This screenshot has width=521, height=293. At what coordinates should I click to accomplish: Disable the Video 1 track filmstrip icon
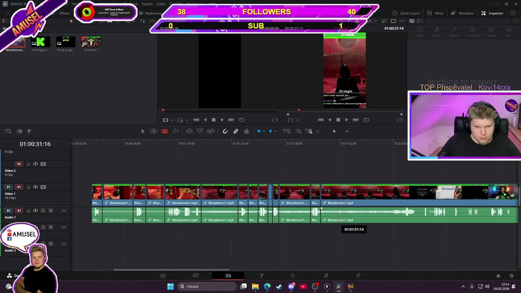coord(43,187)
